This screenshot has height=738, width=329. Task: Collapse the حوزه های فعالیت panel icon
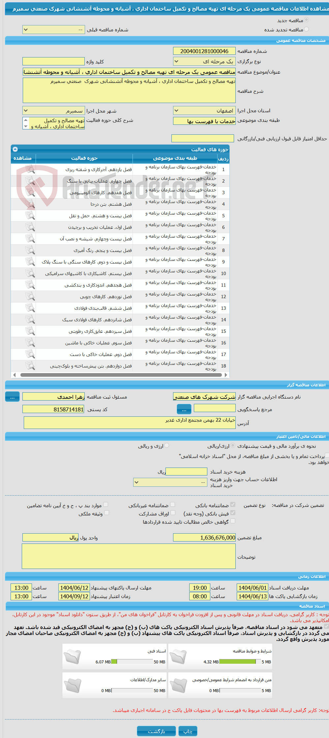[x=15, y=149]
